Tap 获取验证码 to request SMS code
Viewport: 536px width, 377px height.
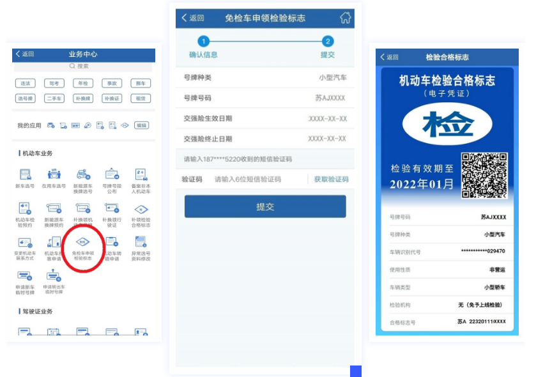[331, 179]
